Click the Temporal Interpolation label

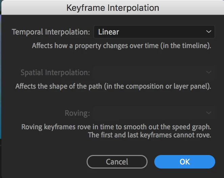tap(51, 32)
